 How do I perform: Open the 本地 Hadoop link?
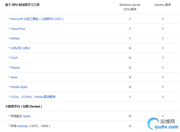22,126
